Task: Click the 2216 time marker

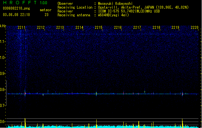Action: (x=118, y=28)
